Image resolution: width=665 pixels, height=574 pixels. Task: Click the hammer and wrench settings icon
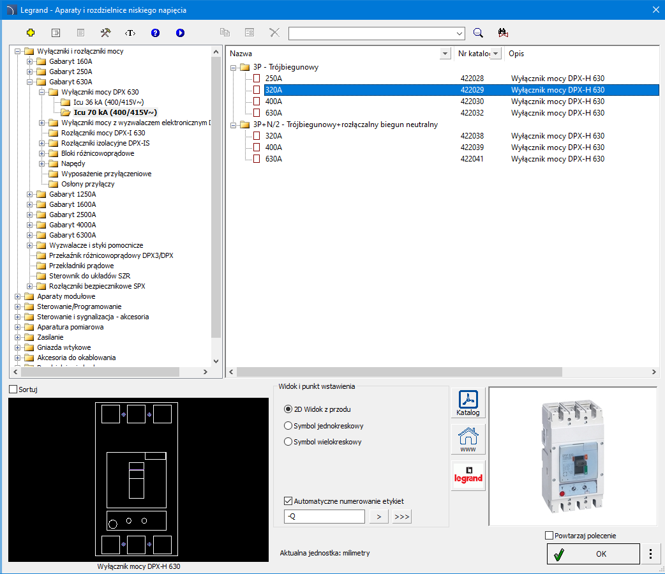(105, 33)
